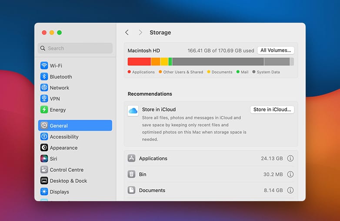This screenshot has height=221, width=340.
Task: Select Accessibility in the sidebar
Action: point(75,137)
